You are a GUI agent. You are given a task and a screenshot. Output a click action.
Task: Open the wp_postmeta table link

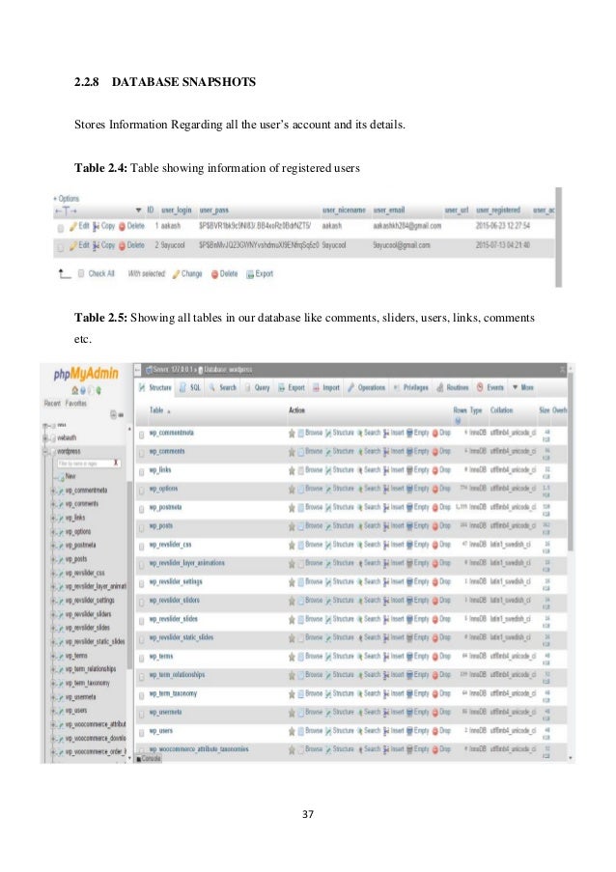[165, 508]
